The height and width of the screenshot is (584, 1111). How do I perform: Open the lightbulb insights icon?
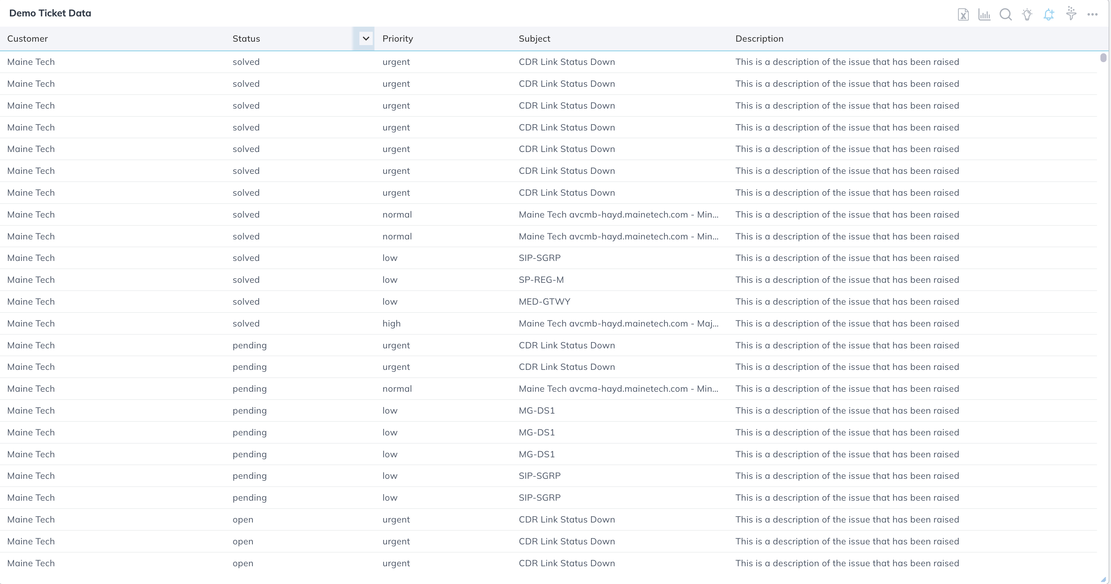point(1027,15)
